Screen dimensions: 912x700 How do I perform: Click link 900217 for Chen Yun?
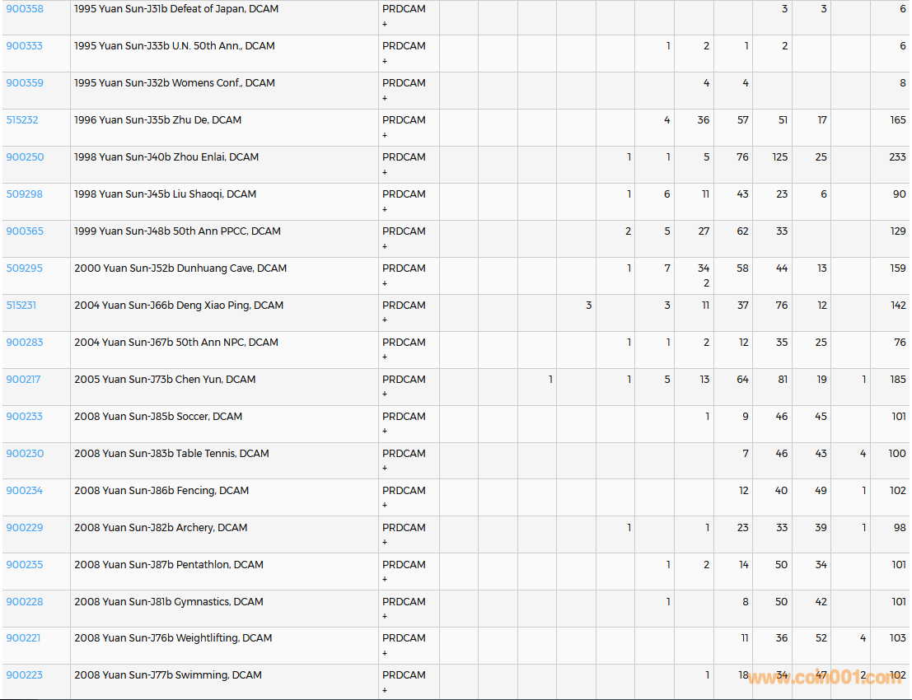(x=23, y=380)
